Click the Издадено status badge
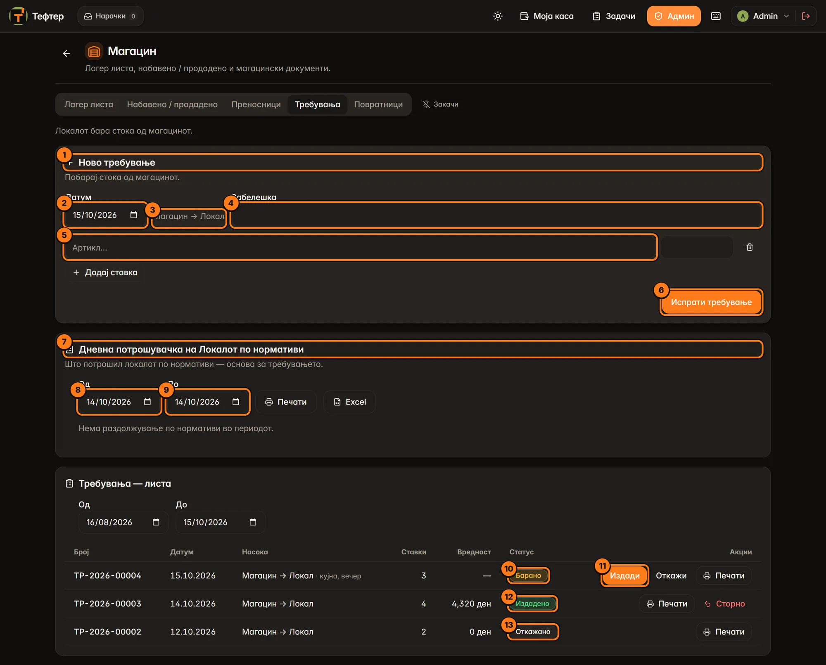This screenshot has height=665, width=826. [x=532, y=603]
